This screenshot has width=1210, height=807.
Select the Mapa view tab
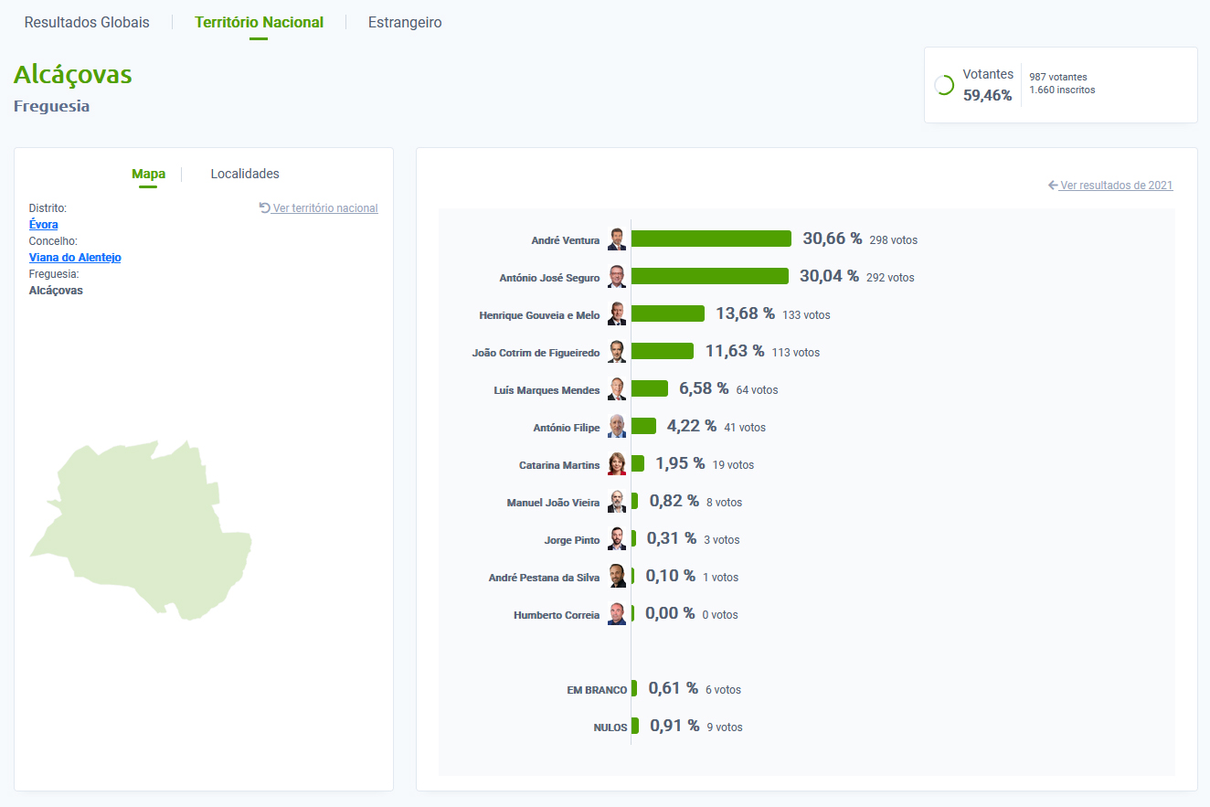(x=148, y=174)
